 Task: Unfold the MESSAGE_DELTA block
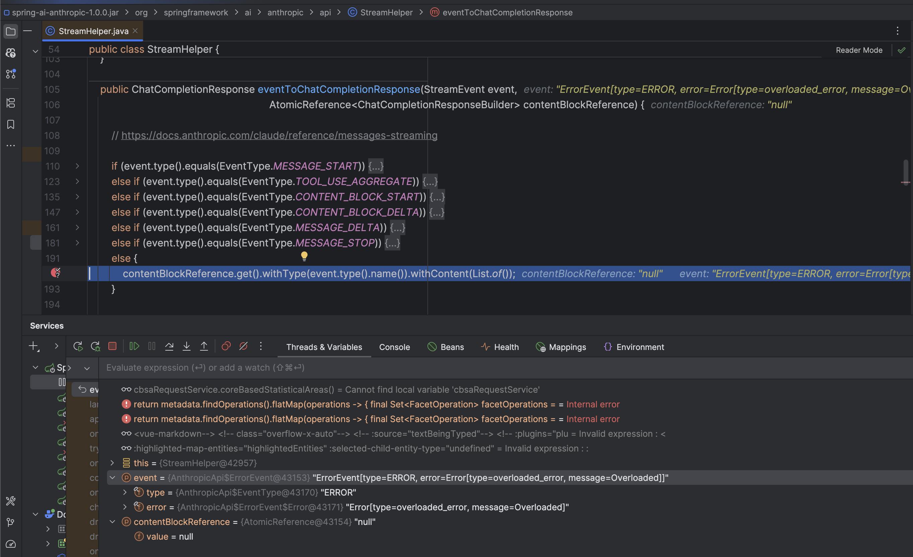click(77, 227)
